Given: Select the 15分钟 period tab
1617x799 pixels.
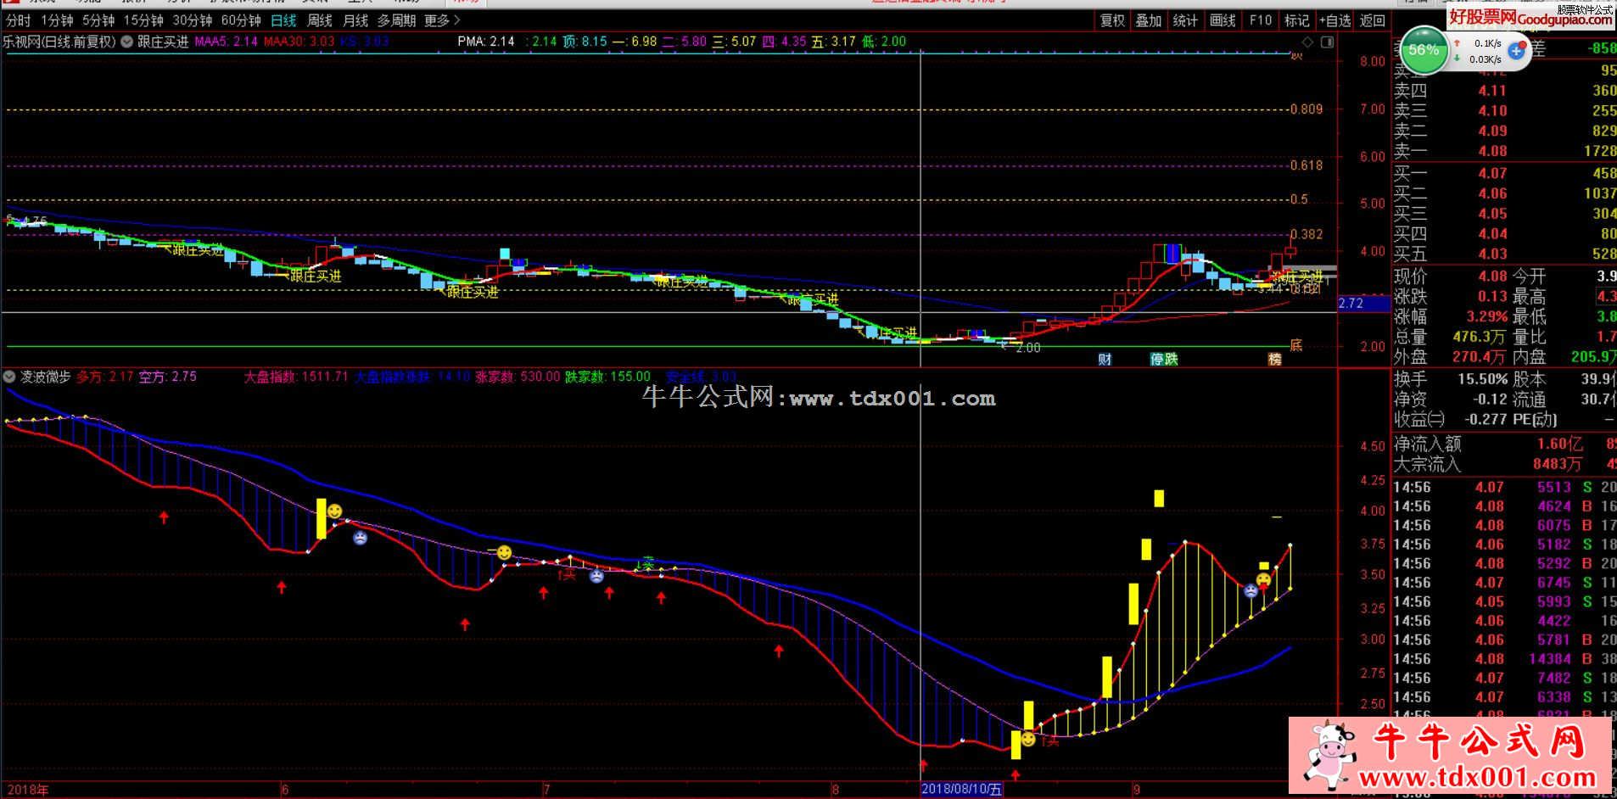Looking at the screenshot, I should pos(143,20).
